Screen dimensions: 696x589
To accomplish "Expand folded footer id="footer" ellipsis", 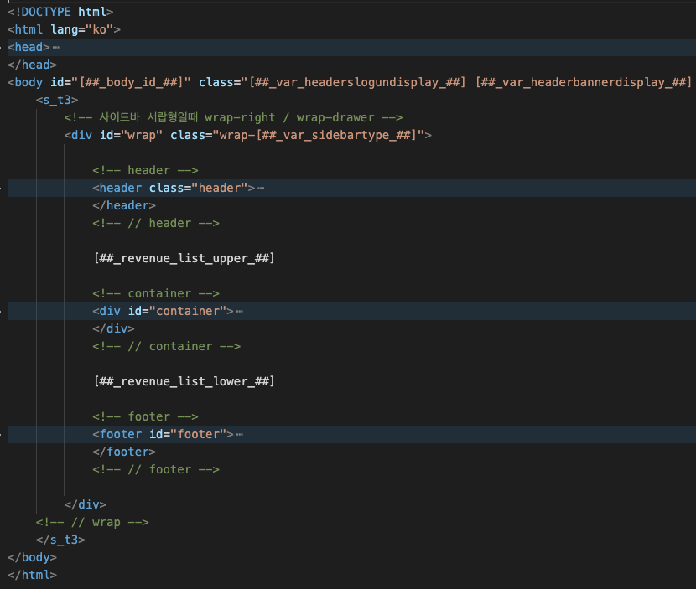I will click(240, 434).
